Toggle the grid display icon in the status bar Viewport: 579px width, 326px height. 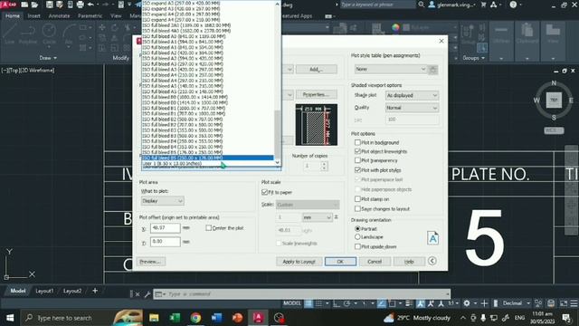tap(308, 303)
